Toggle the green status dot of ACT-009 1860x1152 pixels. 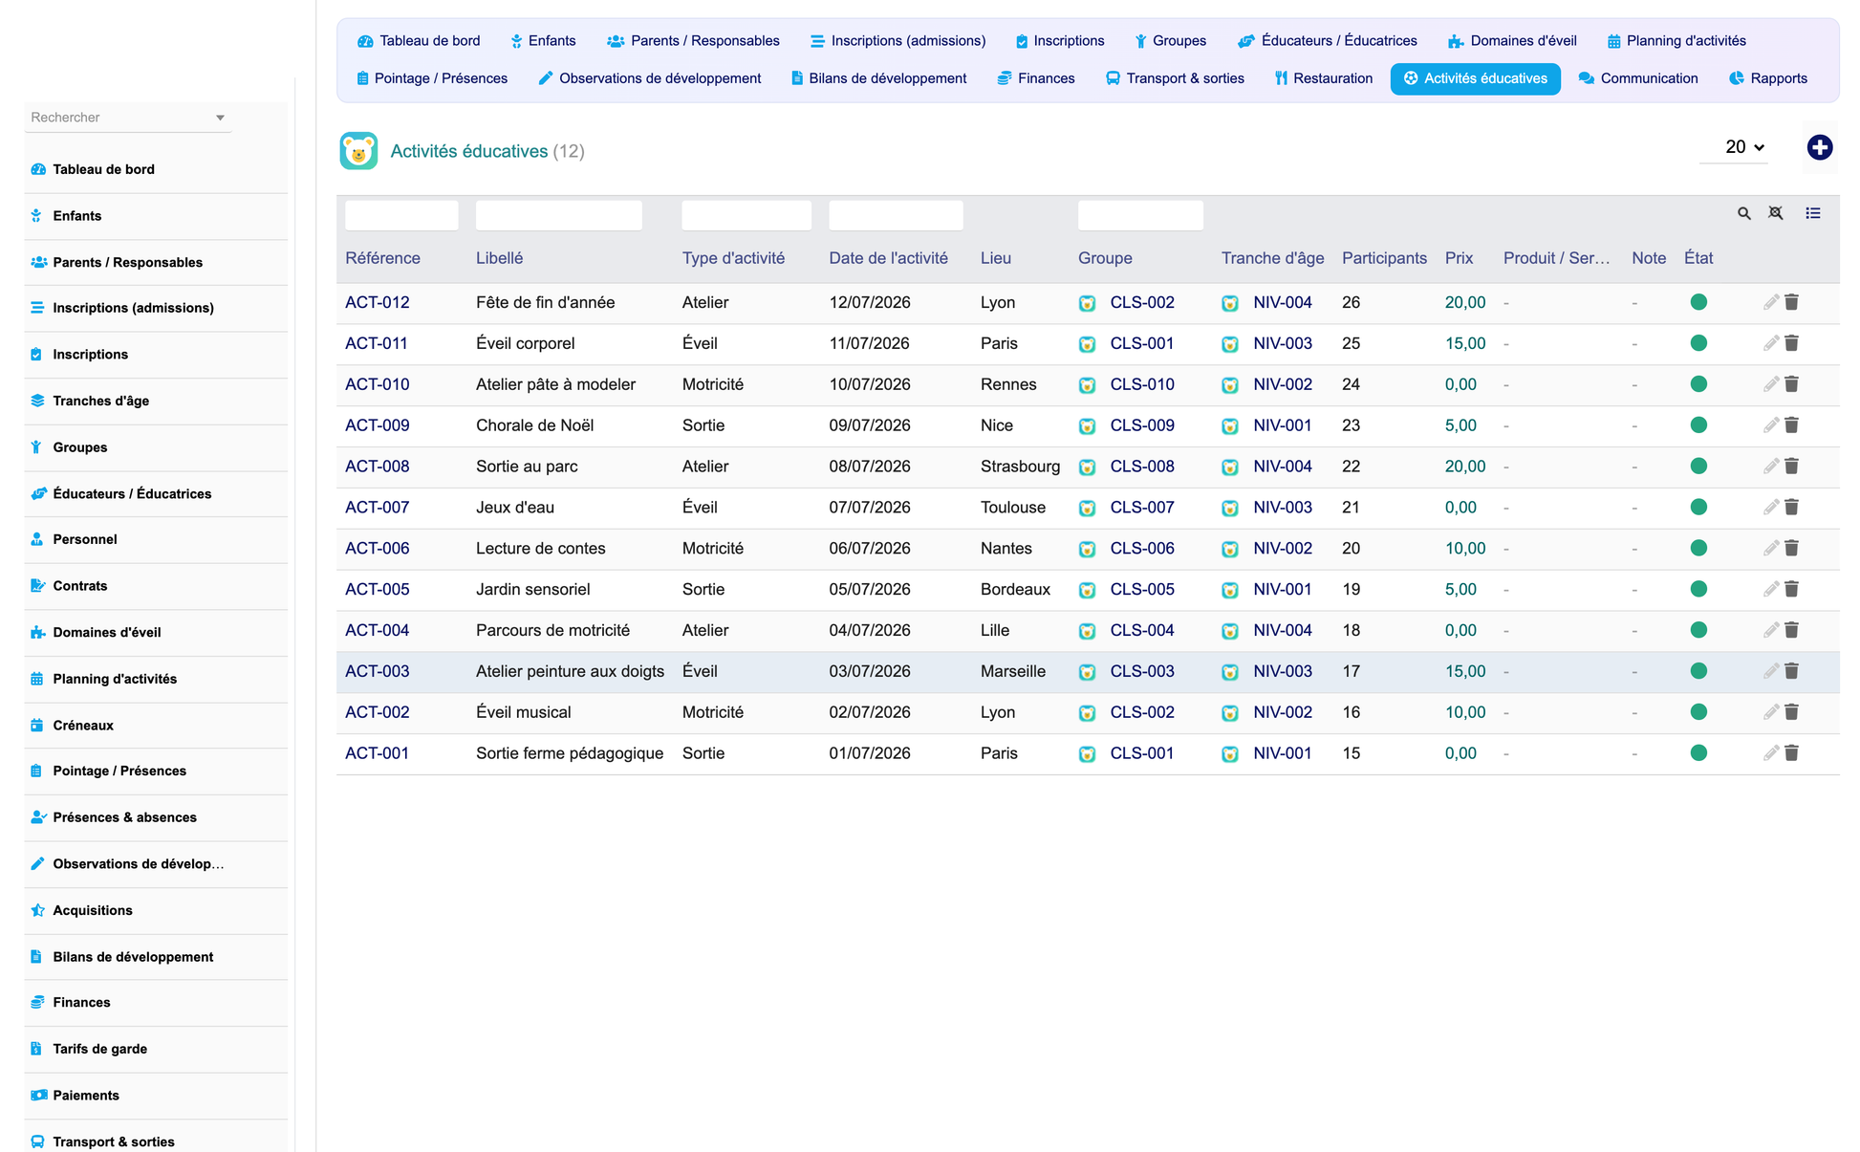click(x=1698, y=425)
